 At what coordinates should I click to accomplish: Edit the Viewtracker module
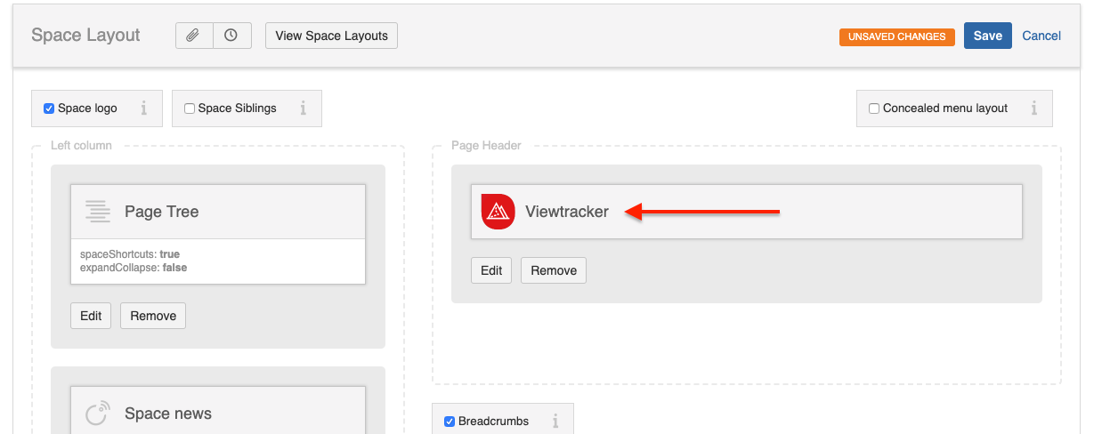click(x=491, y=270)
